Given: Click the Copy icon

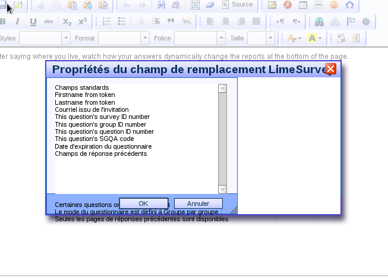Looking at the screenshot, I should 56,5.
